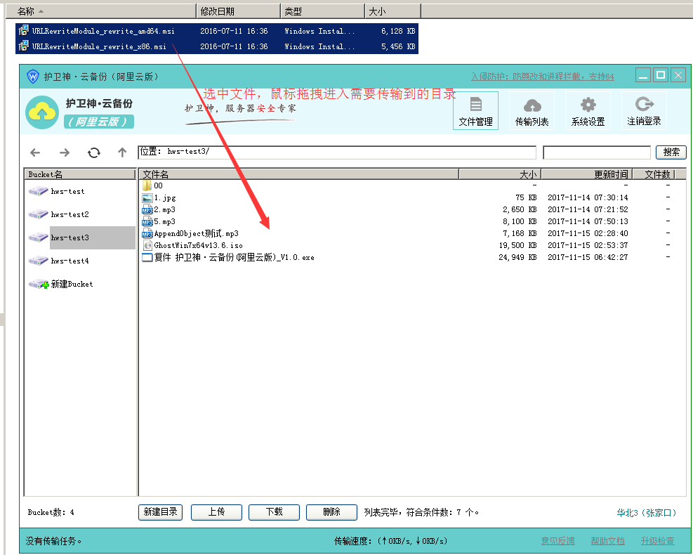
Task: Click the AppendObject测试.mp3 file icon
Action: [147, 234]
